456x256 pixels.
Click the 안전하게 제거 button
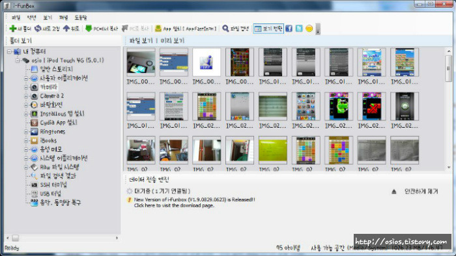(421, 192)
